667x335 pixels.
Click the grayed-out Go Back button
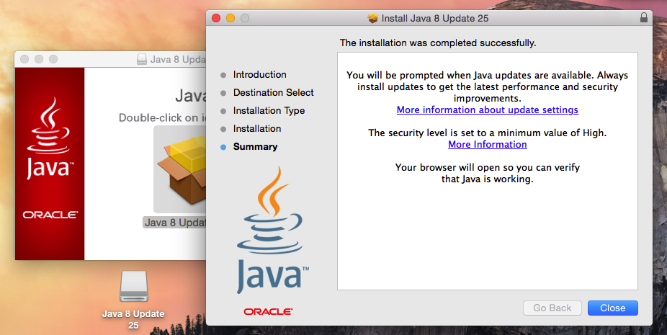pyautogui.click(x=552, y=308)
